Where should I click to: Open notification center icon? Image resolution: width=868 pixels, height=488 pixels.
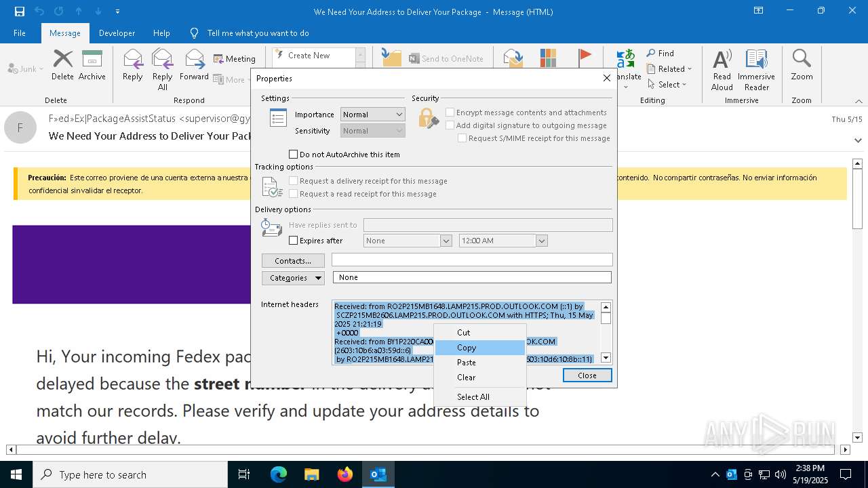pyautogui.click(x=846, y=474)
